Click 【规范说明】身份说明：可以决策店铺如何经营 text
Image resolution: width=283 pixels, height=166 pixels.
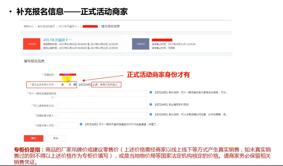coord(191,115)
